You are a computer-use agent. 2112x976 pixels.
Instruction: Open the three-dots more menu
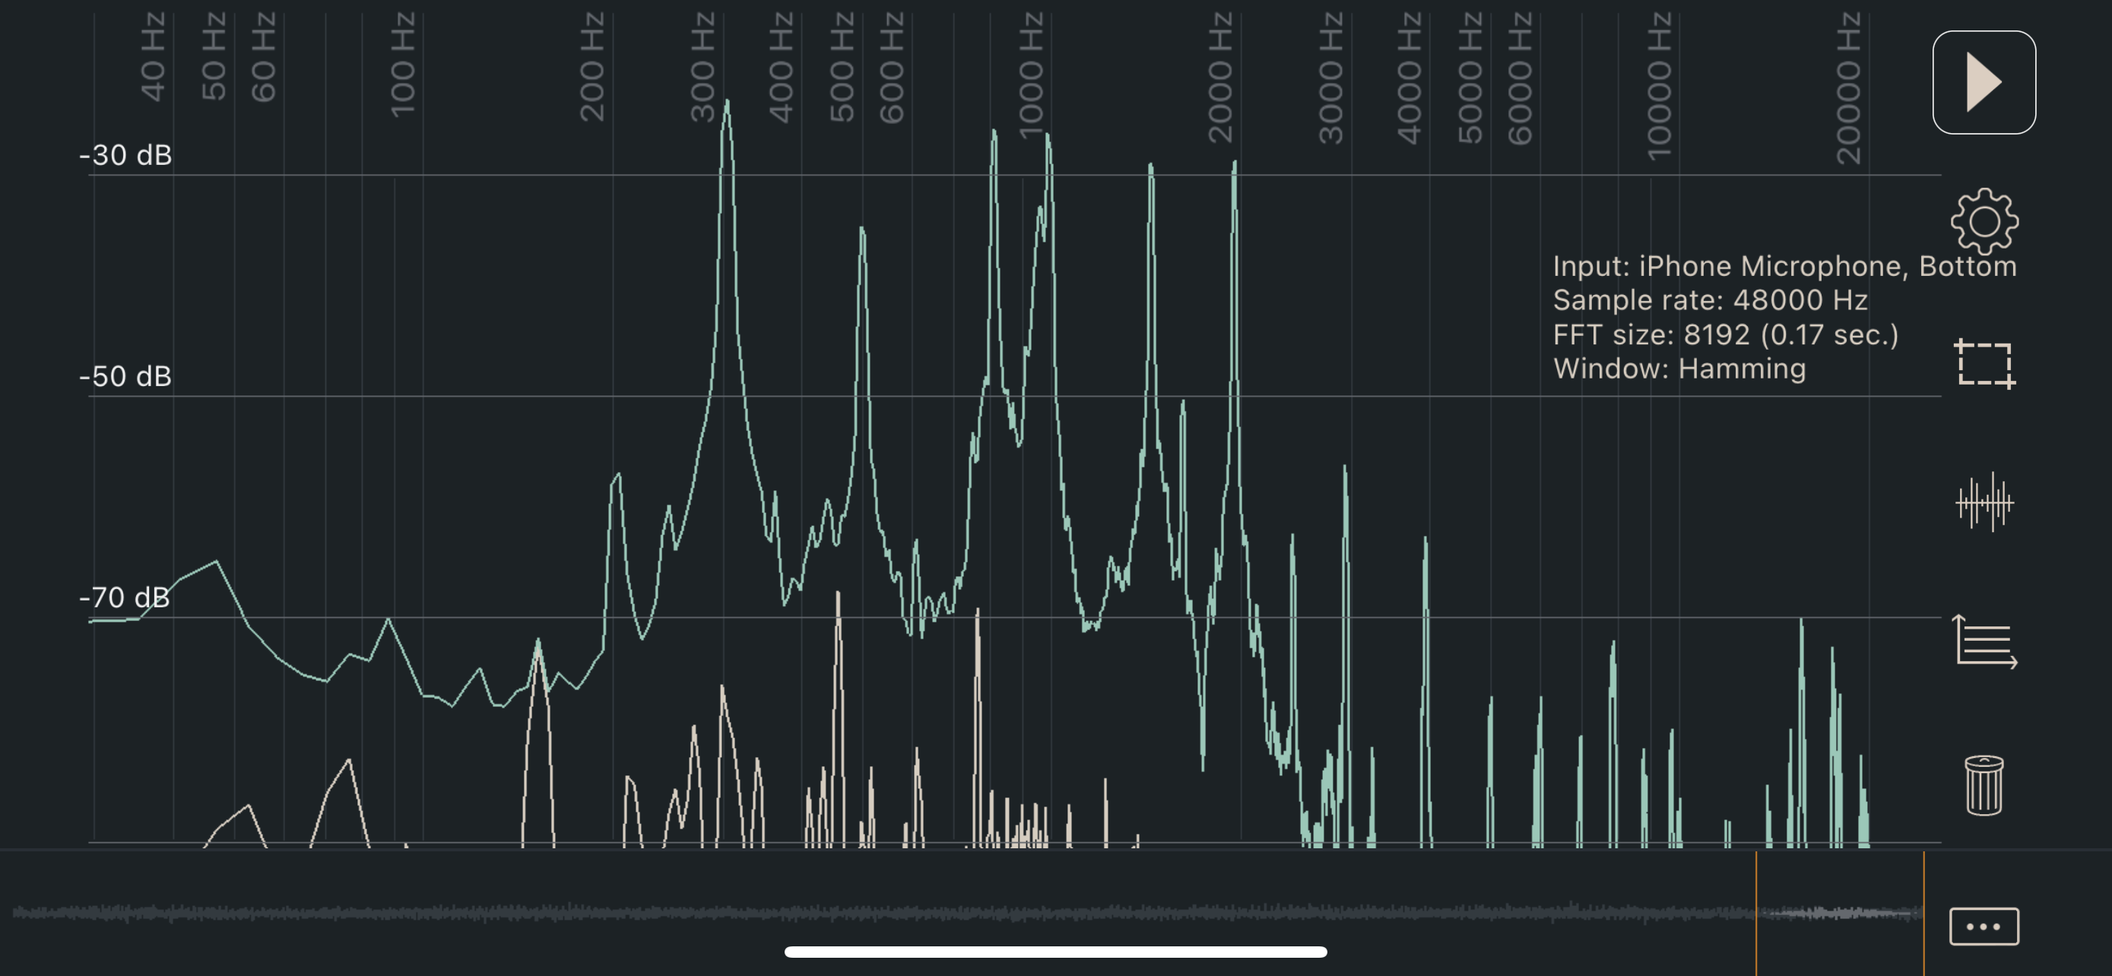tap(1984, 927)
